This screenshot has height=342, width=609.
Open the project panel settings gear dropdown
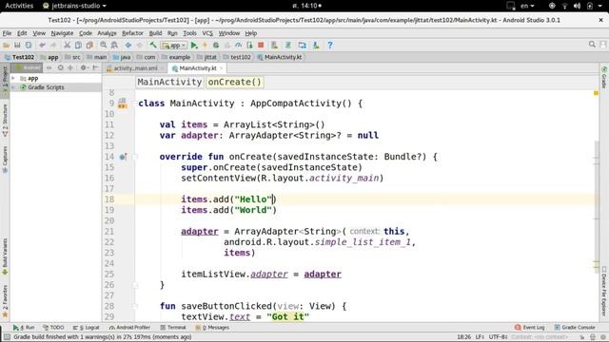(84, 67)
